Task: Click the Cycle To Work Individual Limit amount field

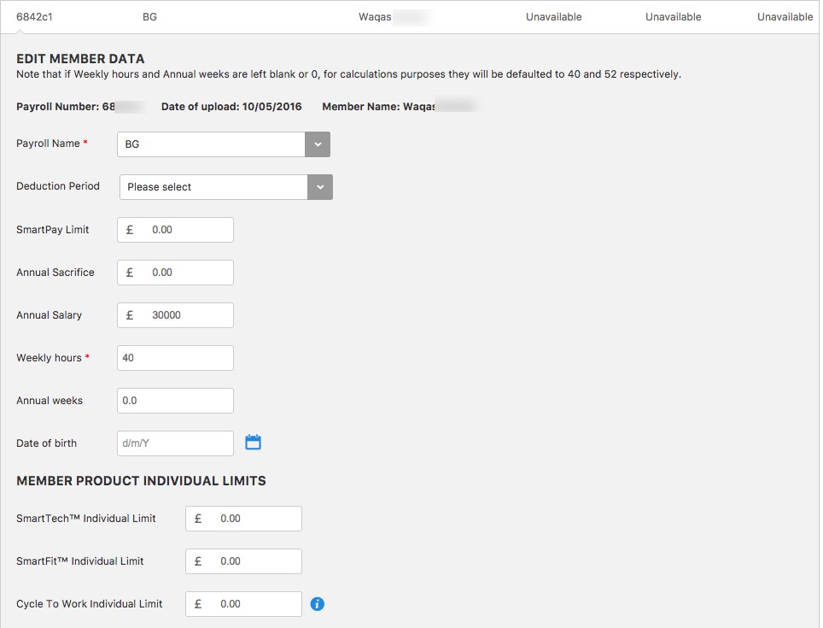Action: 252,603
